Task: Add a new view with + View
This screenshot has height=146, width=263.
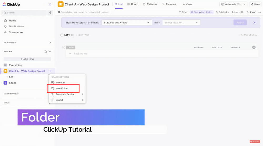Action: (x=187, y=4)
